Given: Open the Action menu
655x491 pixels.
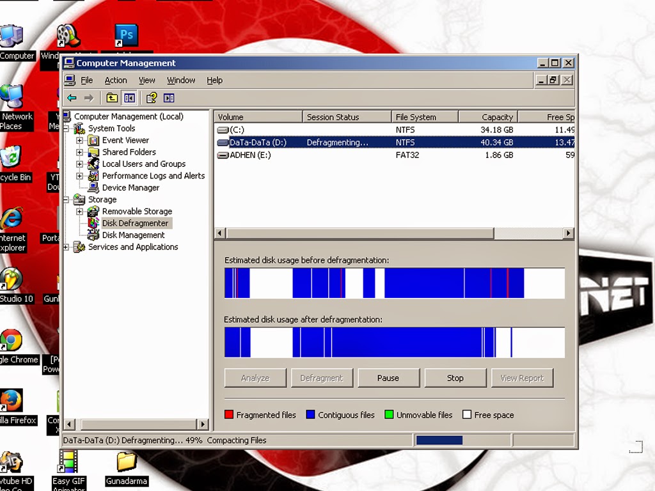Looking at the screenshot, I should tap(116, 80).
